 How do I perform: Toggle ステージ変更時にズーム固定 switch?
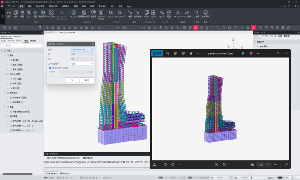[x=160, y=177]
